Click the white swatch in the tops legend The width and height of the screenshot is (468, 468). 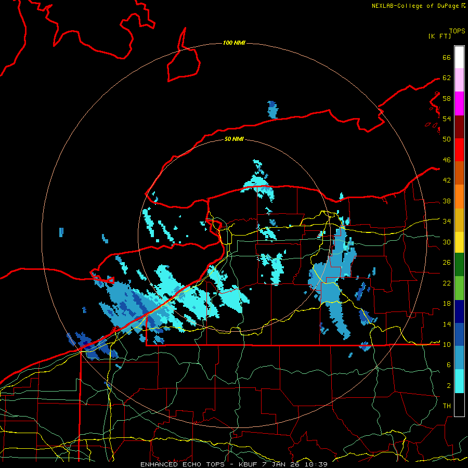(459, 57)
